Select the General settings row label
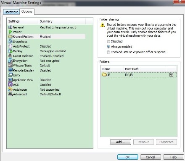 (18, 27)
